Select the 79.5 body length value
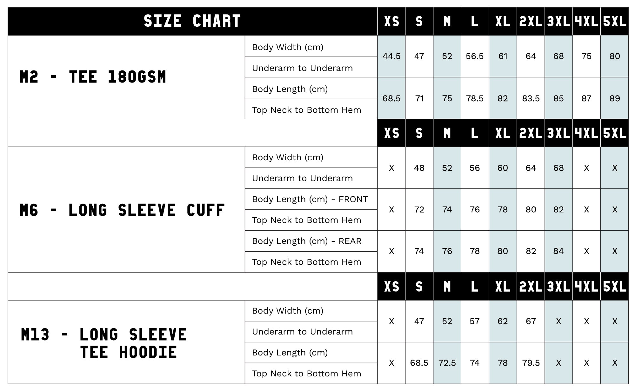This screenshot has height=391, width=635. point(531,363)
